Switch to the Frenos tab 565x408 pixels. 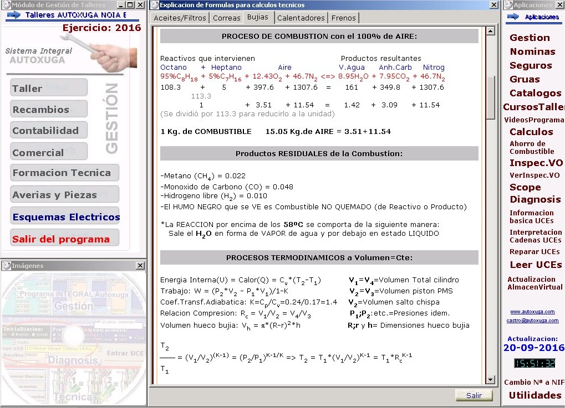coord(343,18)
